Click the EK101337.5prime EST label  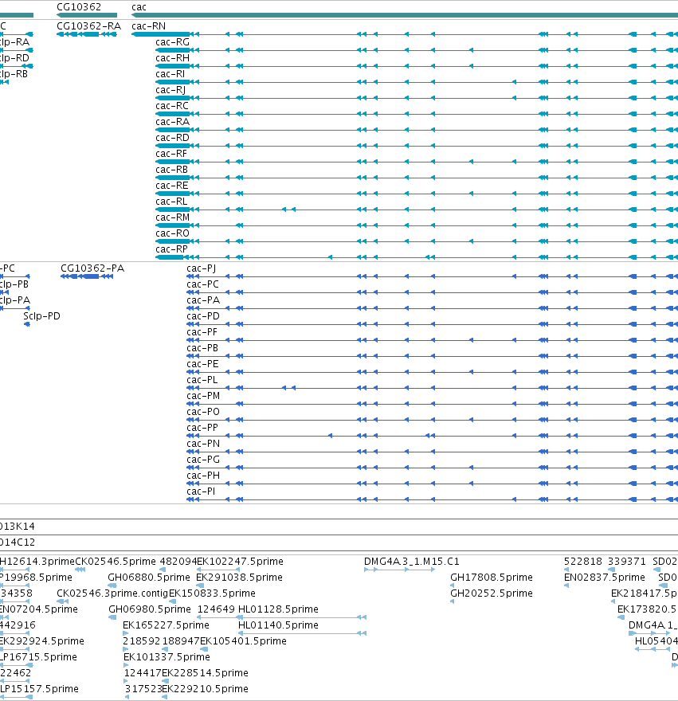(x=167, y=658)
